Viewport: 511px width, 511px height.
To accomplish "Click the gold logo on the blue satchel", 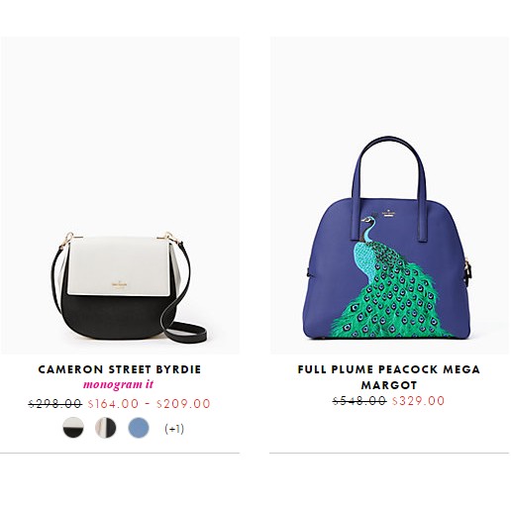I will 388,213.
